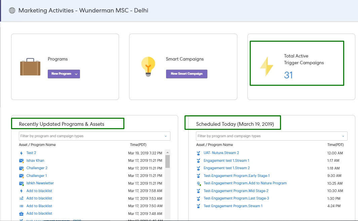Click the 1:30 PM scheduled time
This screenshot has height=221, width=358.
tap(334, 198)
